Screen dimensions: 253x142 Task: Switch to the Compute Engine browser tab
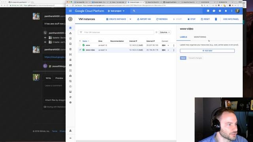click(136, 2)
